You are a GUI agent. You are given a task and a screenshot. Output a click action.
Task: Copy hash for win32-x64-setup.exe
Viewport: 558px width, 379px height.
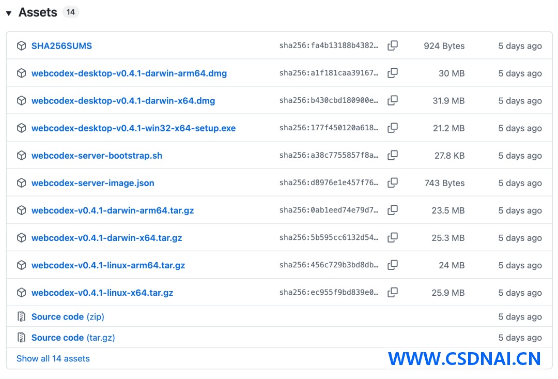[393, 128]
